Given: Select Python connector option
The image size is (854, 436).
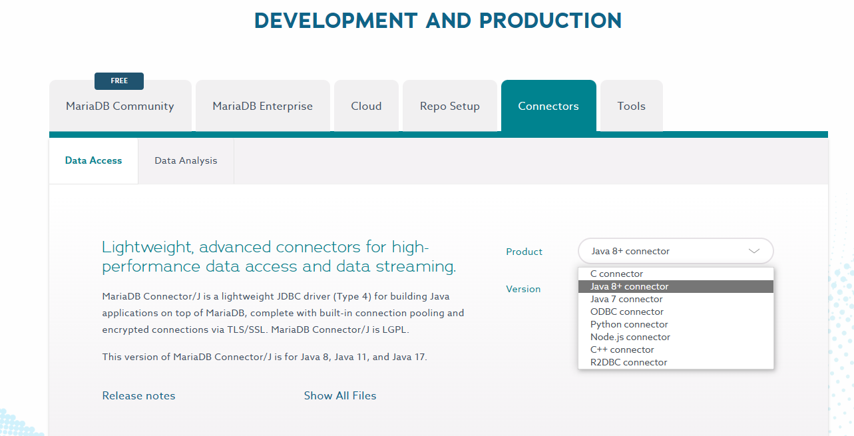Looking at the screenshot, I should pyautogui.click(x=676, y=324).
